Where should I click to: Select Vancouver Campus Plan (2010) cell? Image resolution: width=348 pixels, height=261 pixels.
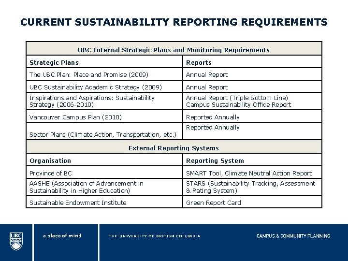104,116
